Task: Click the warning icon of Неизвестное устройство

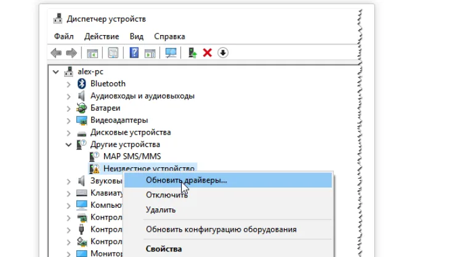Action: (x=94, y=168)
